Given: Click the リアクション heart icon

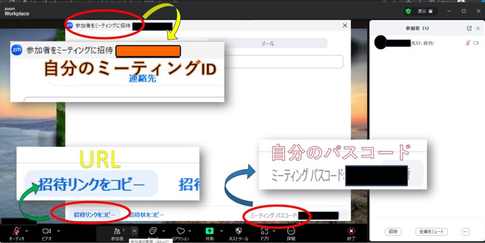Looking at the screenshot, I should point(180,231).
